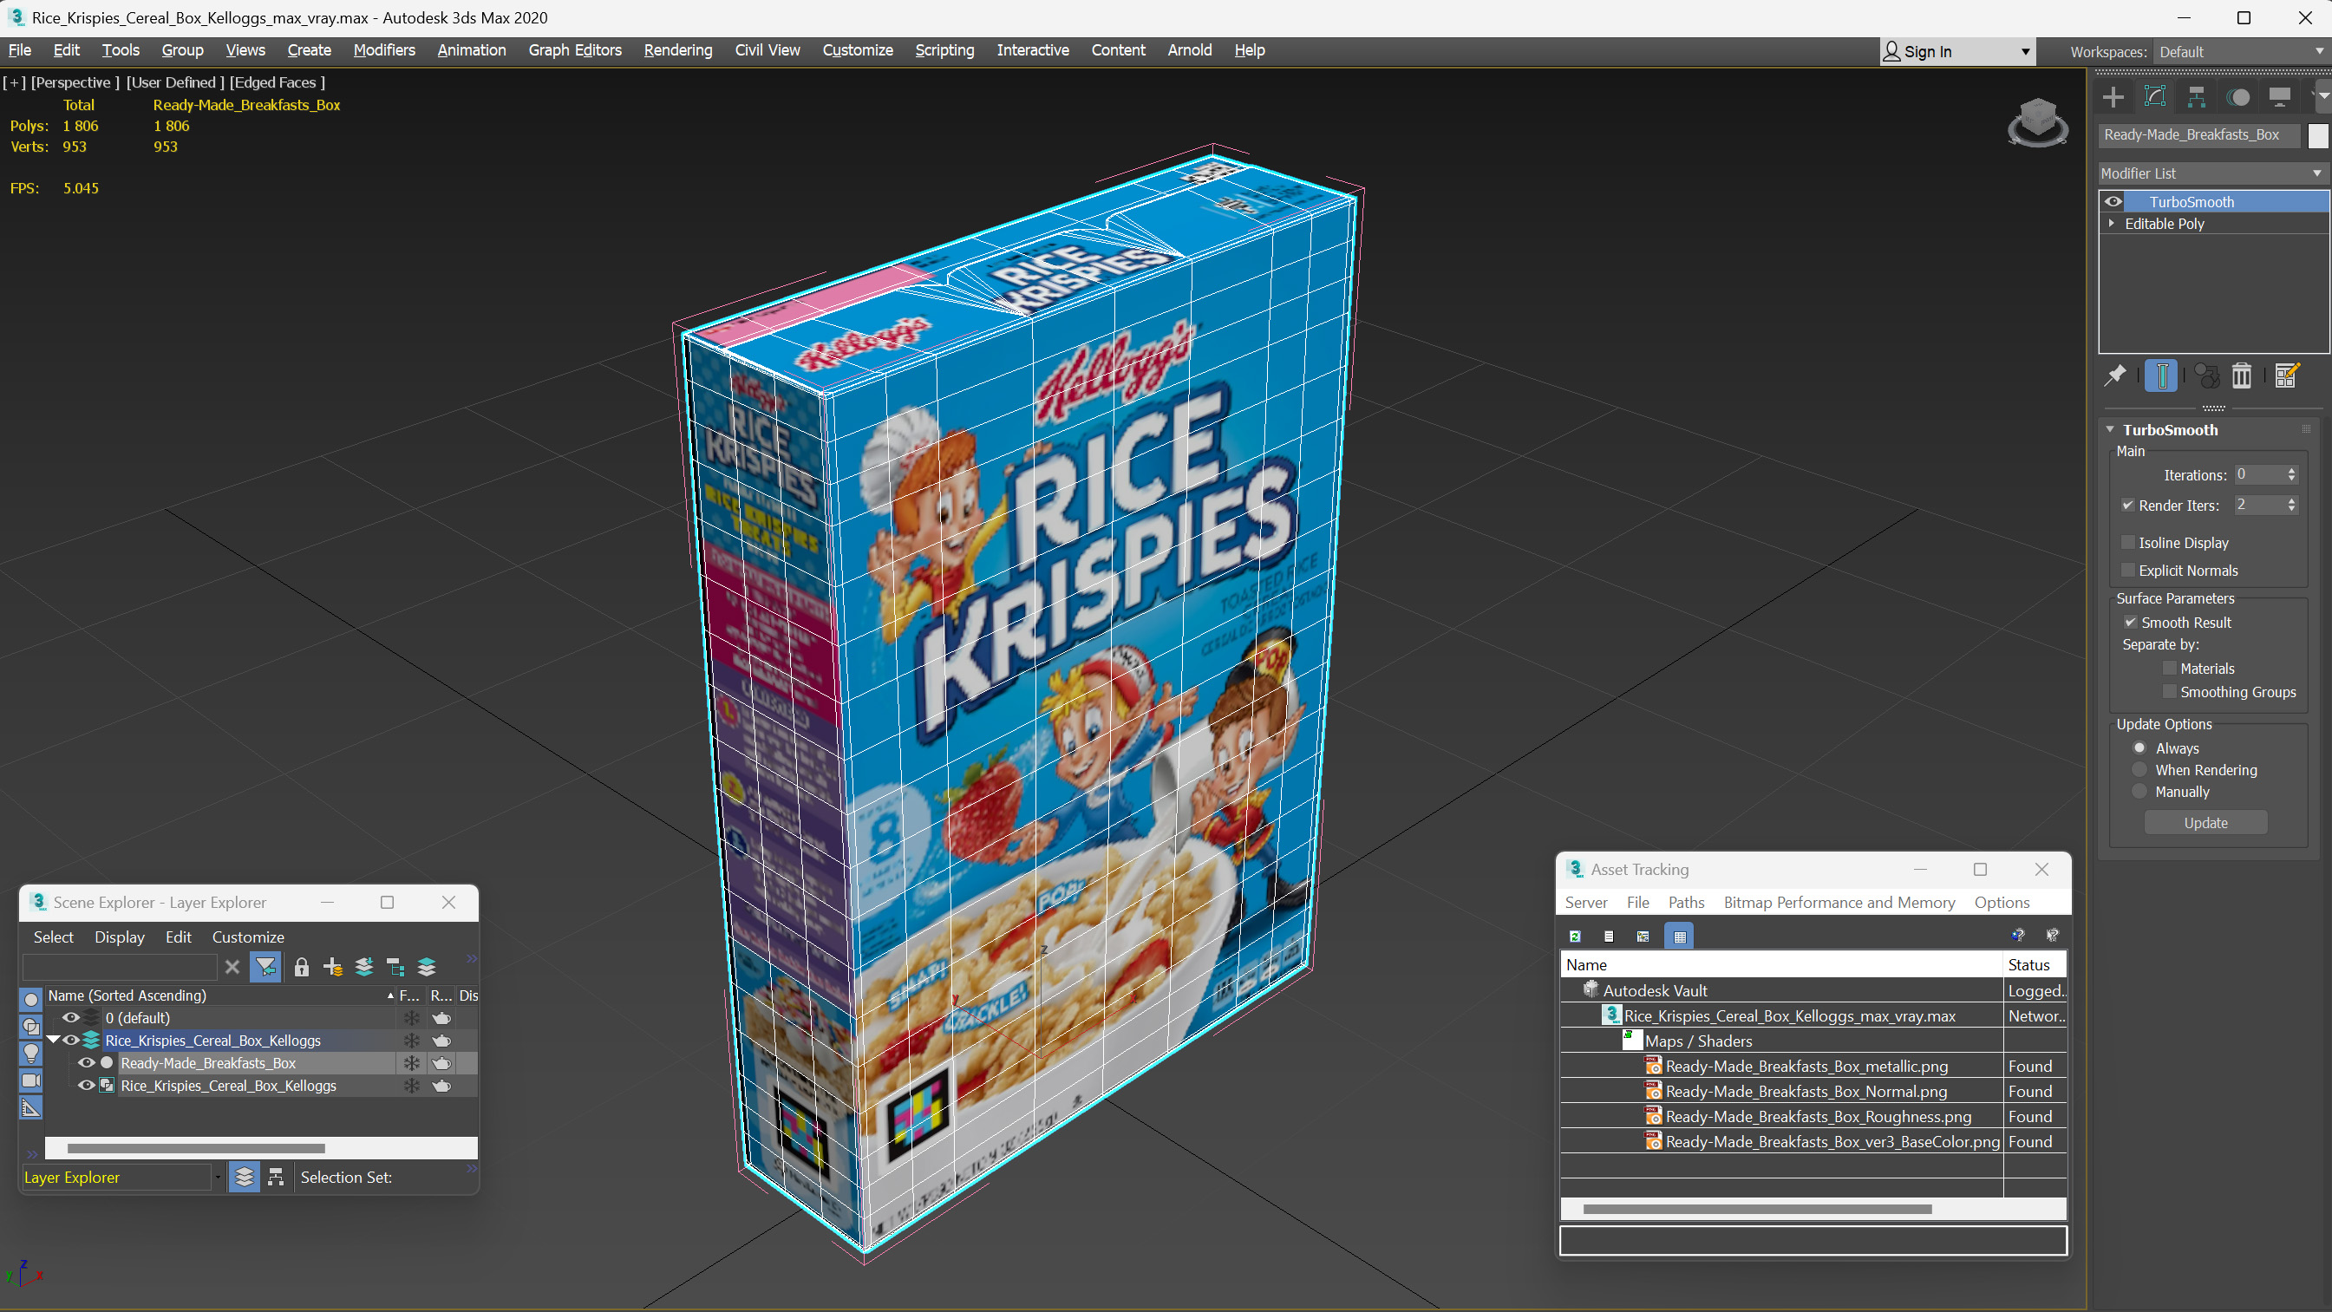Open the Display tab in command panel
This screenshot has width=2332, height=1312.
(x=2279, y=97)
